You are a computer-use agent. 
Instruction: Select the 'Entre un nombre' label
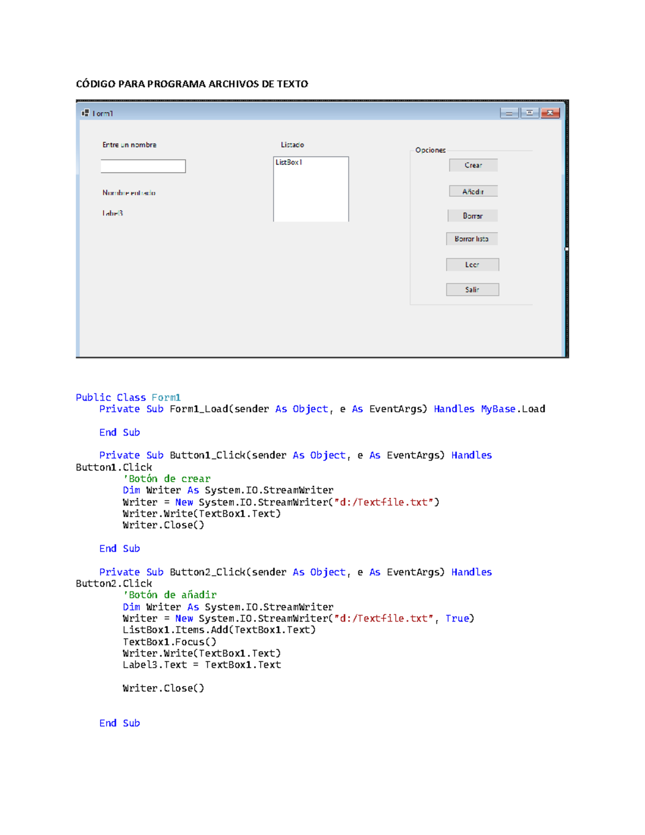tap(130, 145)
